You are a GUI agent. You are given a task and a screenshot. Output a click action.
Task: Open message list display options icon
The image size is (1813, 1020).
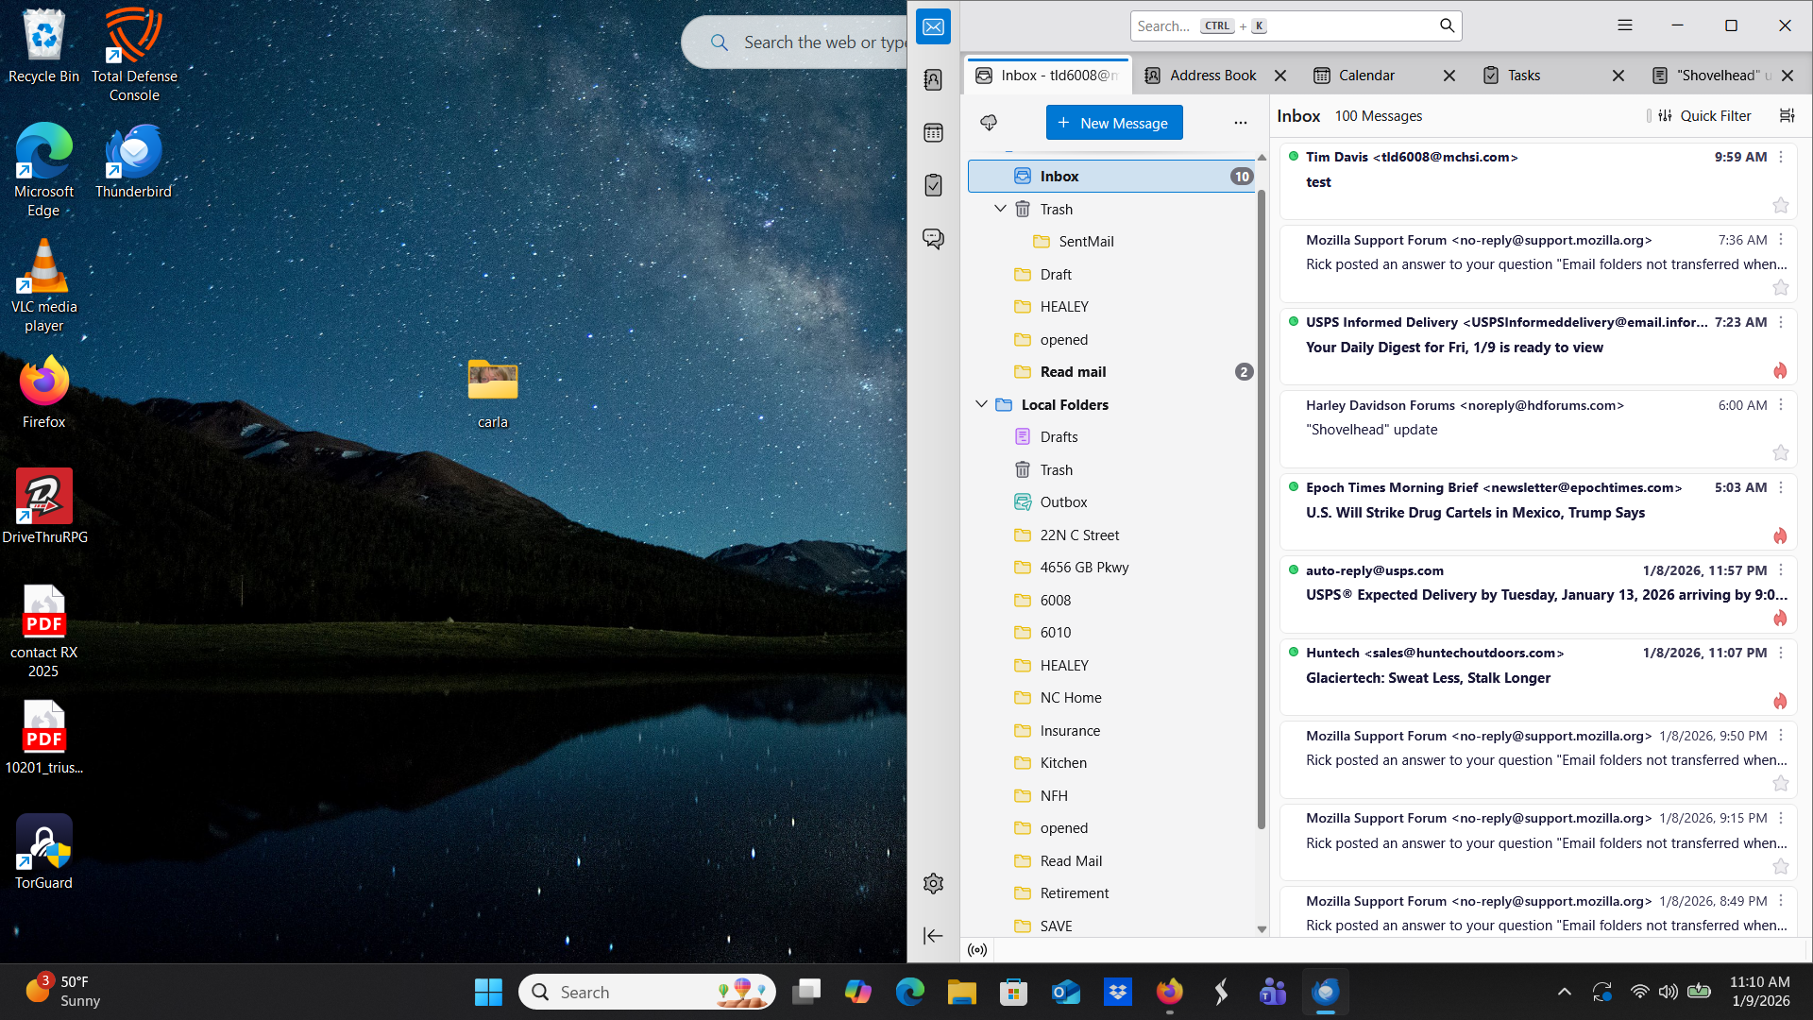tap(1787, 115)
